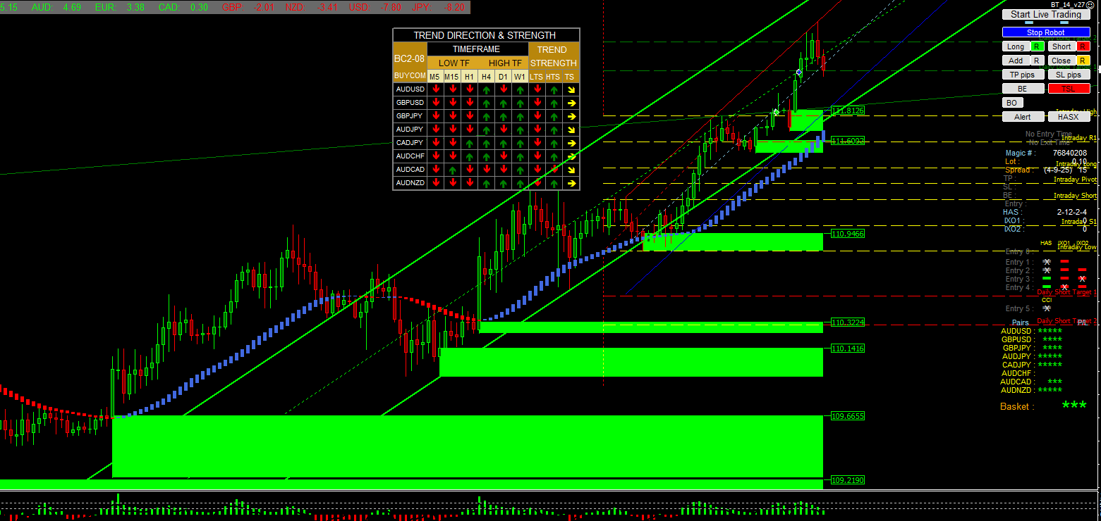Select the SL pips button
This screenshot has height=521, width=1101.
1069,75
